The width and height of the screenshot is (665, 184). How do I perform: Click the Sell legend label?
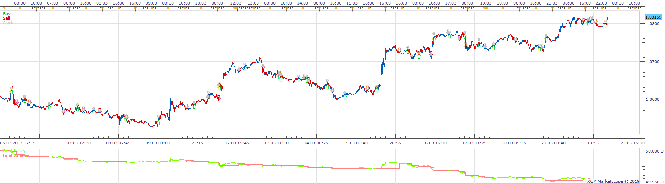[6, 18]
